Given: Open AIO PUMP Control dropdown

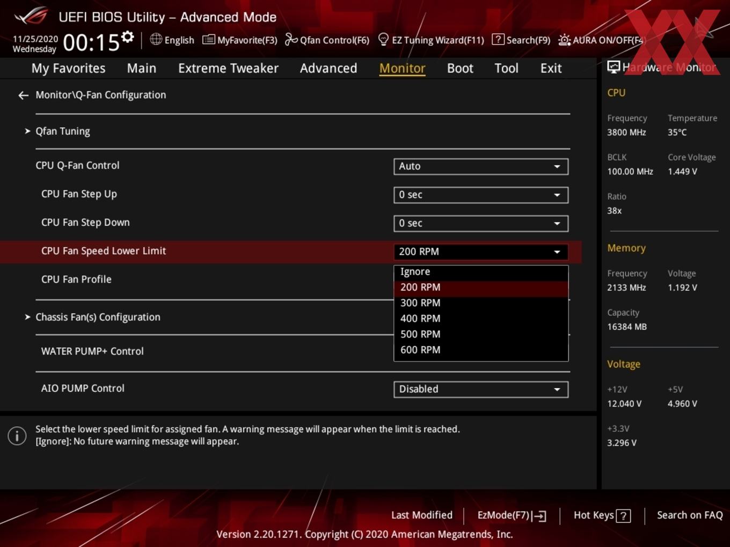Looking at the screenshot, I should pos(481,389).
